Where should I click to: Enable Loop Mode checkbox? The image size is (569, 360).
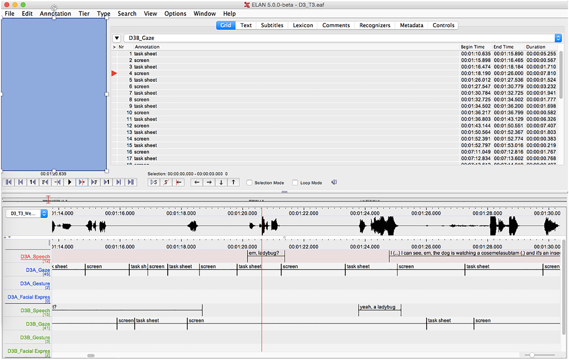(295, 183)
